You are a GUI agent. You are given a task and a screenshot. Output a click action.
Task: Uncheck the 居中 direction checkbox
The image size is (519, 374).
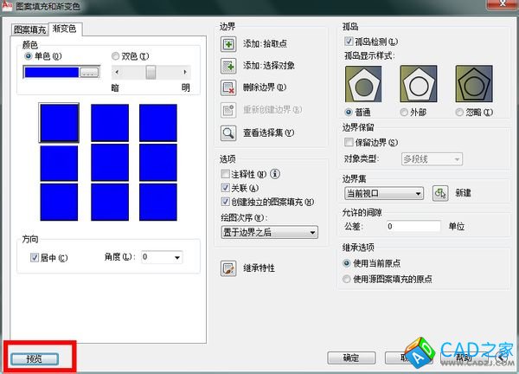[x=35, y=257]
